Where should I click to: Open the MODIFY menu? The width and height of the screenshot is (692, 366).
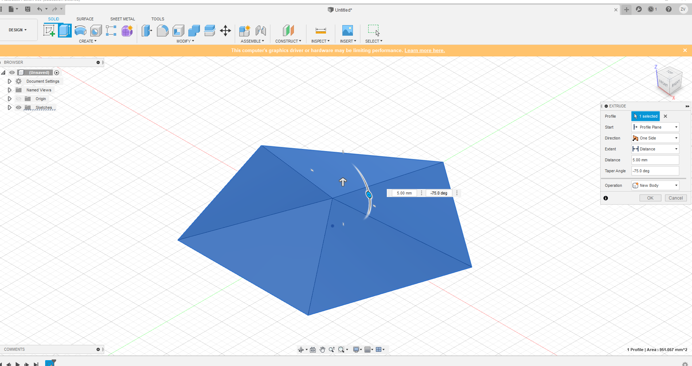coord(185,41)
